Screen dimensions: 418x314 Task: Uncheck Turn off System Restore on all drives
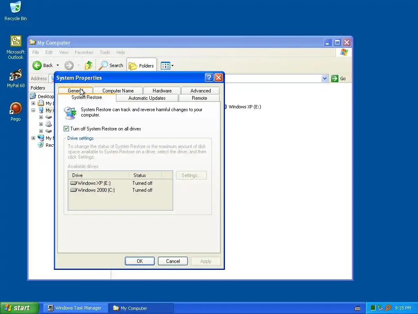click(x=67, y=129)
